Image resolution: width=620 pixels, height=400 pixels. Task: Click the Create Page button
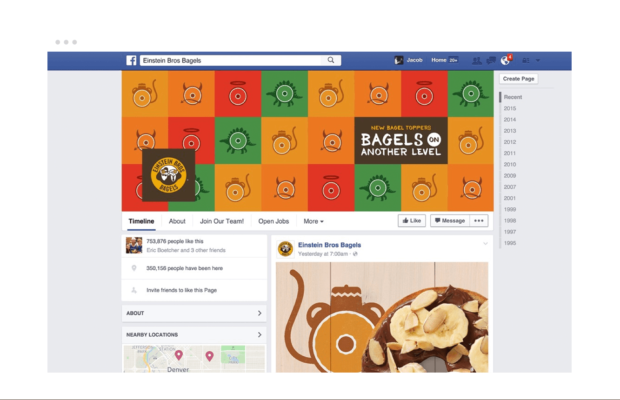pyautogui.click(x=519, y=79)
